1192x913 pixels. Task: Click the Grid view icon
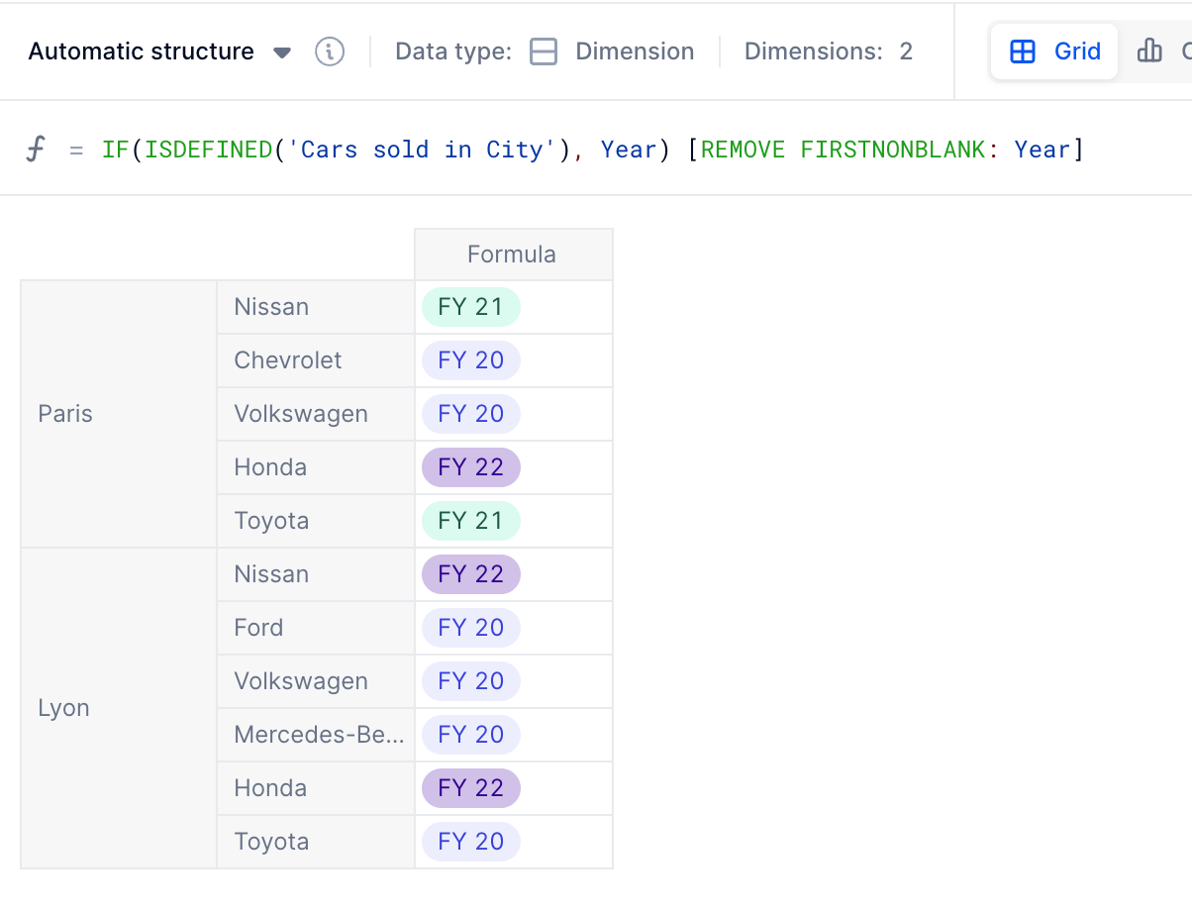(x=1023, y=51)
